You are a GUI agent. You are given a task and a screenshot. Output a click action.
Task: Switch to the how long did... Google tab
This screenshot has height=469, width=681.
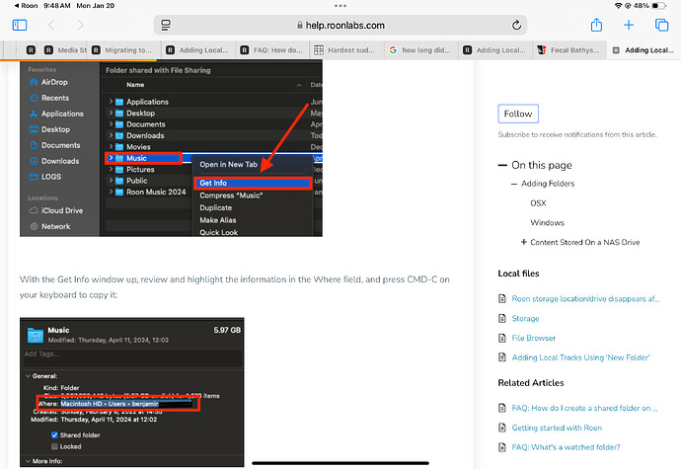(420, 50)
